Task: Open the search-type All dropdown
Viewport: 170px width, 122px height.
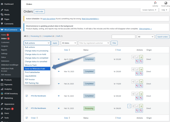Action: click(145, 37)
